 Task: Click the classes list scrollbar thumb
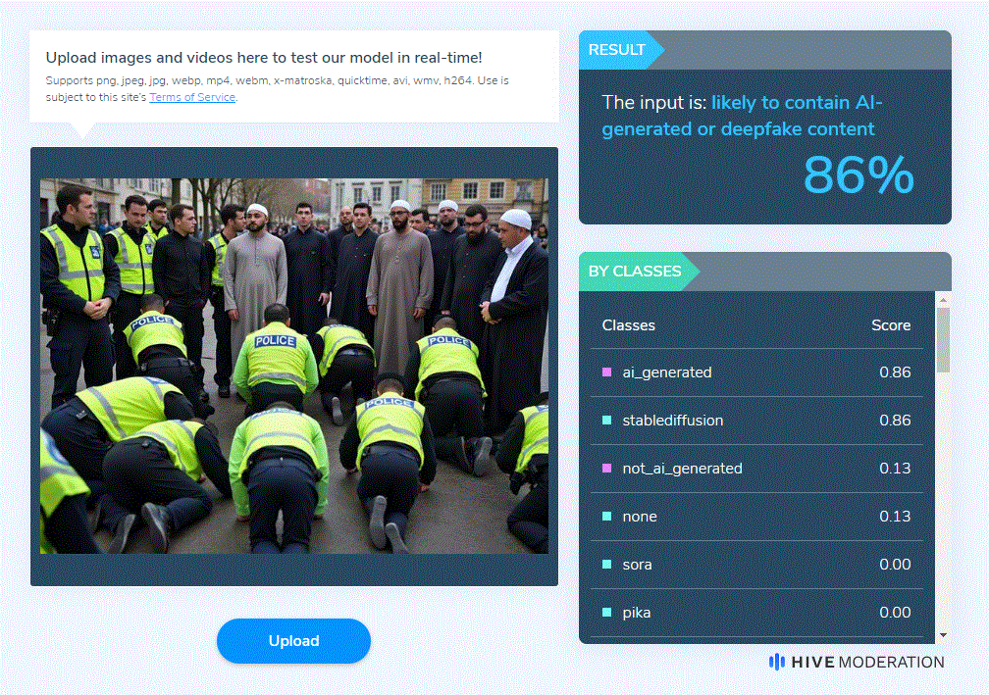pyautogui.click(x=944, y=339)
